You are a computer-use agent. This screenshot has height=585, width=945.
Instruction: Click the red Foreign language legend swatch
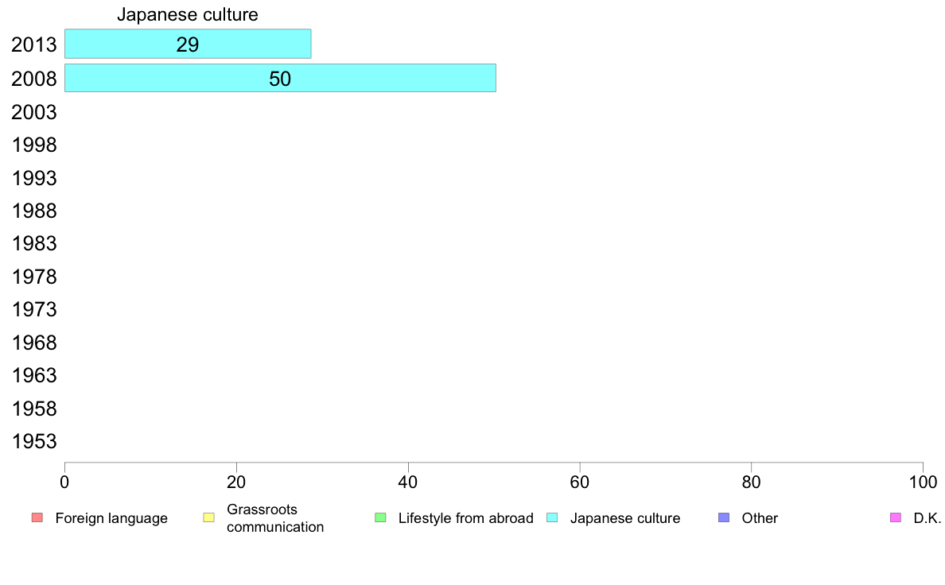click(37, 517)
